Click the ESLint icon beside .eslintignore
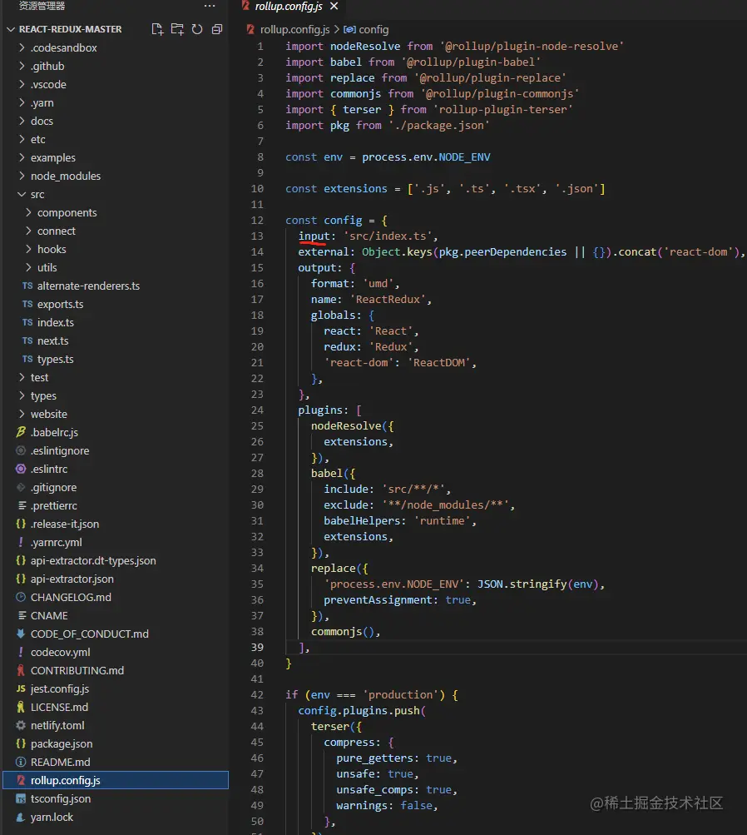The width and height of the screenshot is (747, 835). pyautogui.click(x=21, y=450)
